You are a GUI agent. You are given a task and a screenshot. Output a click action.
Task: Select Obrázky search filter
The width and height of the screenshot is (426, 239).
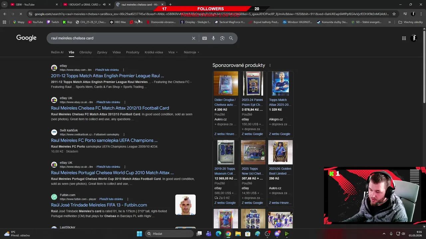tap(86, 52)
